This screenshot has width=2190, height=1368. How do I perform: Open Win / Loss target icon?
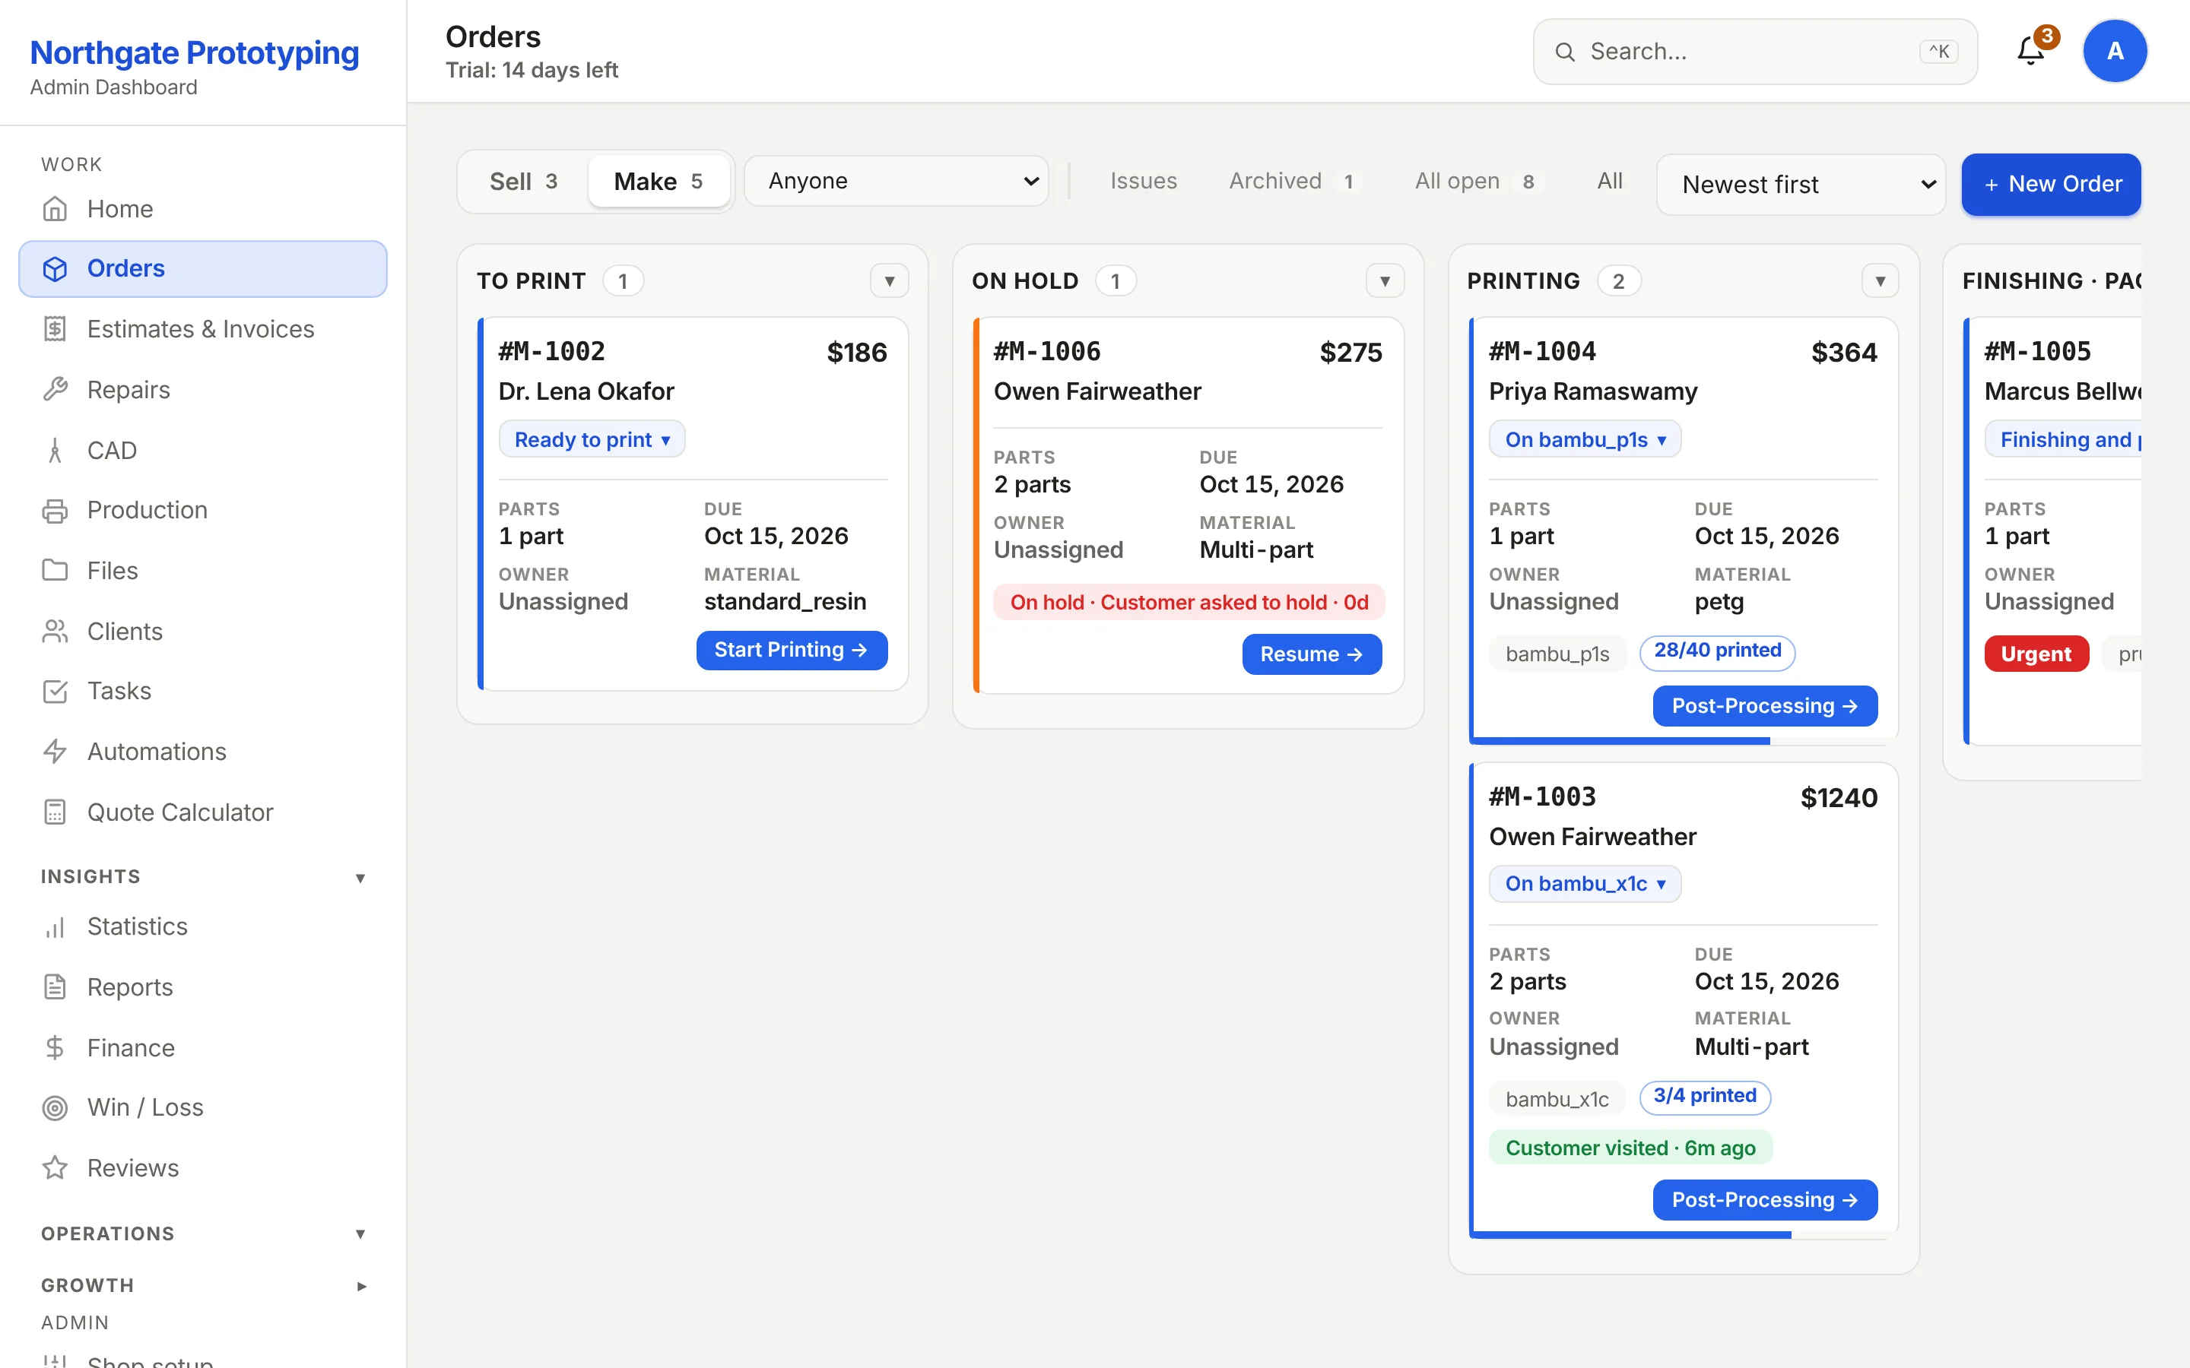[x=56, y=1107]
